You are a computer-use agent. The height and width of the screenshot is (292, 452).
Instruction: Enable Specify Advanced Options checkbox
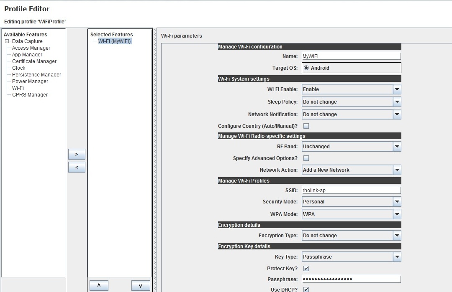pos(306,158)
